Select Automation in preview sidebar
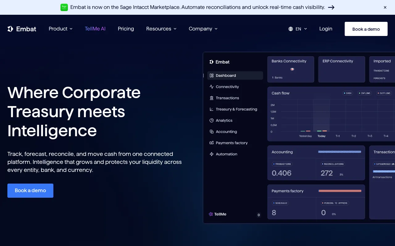This screenshot has height=246, width=395. point(235,154)
